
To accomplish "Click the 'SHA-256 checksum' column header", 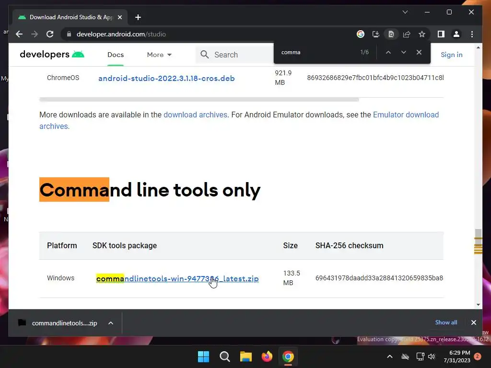I will [349, 246].
